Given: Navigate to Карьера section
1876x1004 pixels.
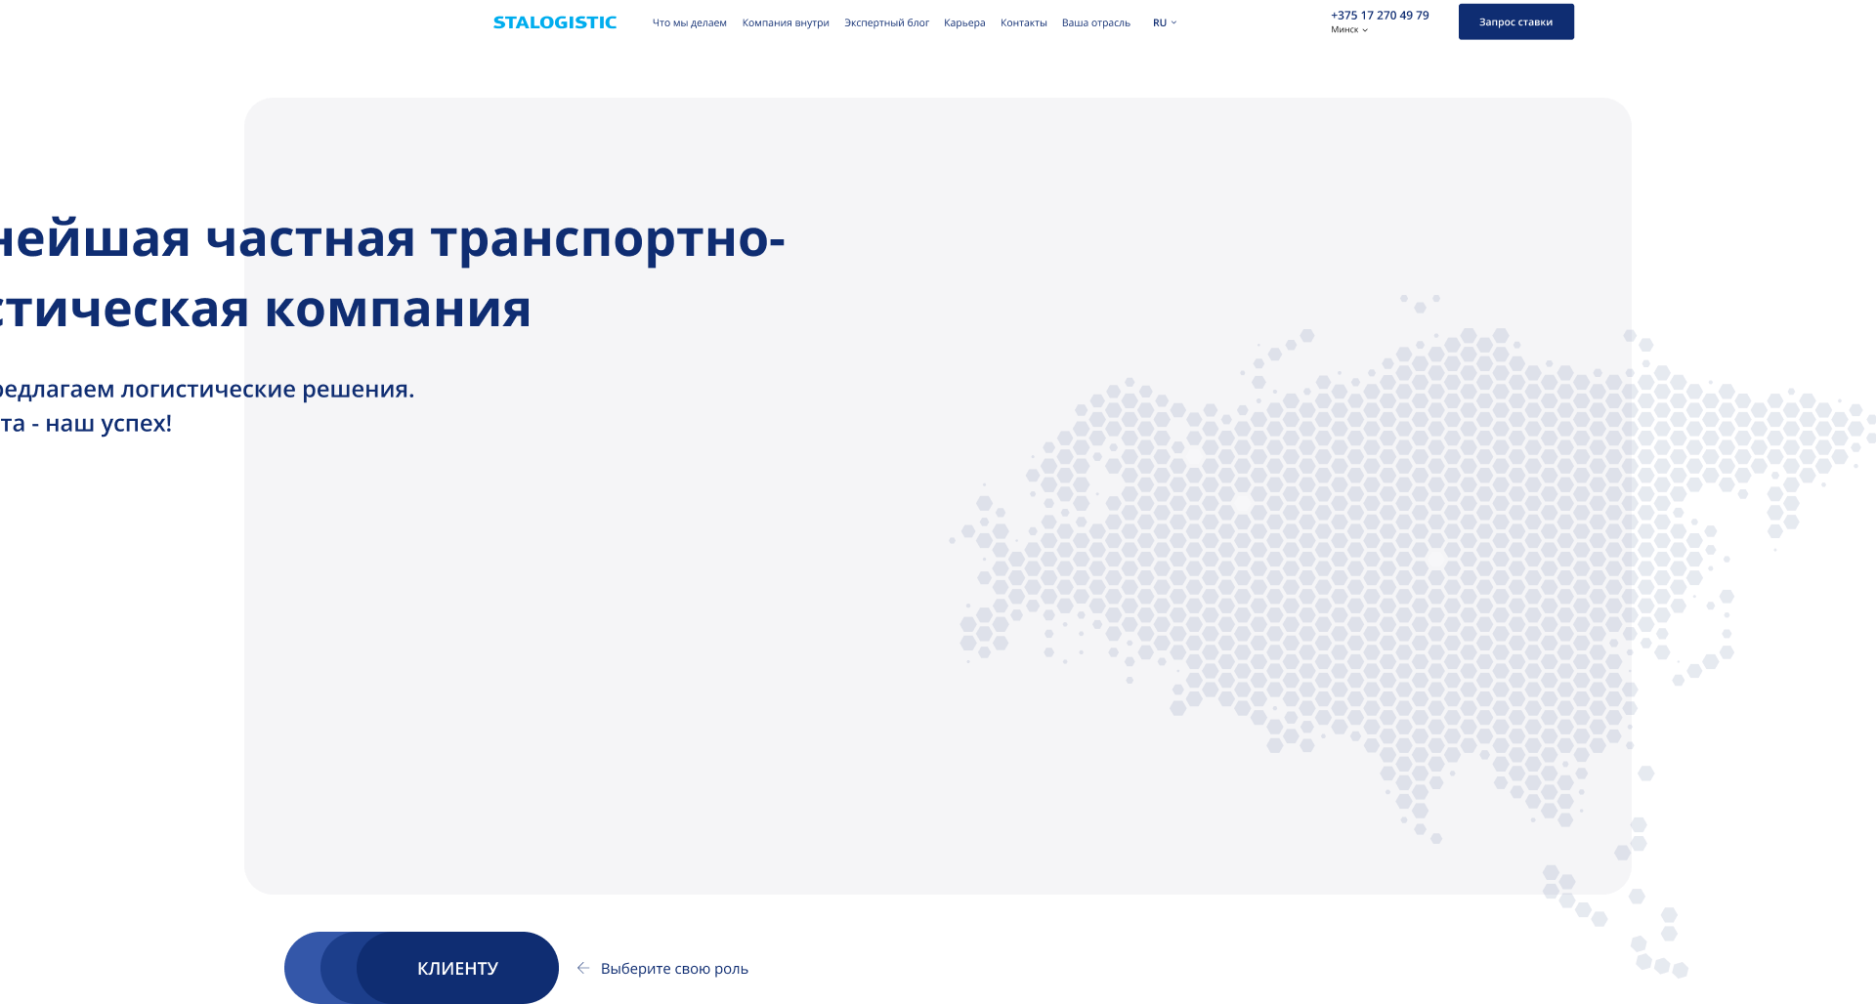Looking at the screenshot, I should [x=964, y=22].
